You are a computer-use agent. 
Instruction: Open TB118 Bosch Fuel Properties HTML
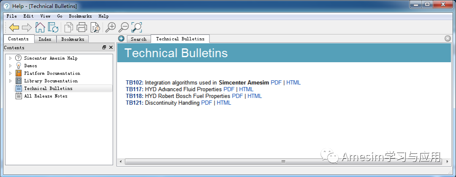[x=255, y=96]
